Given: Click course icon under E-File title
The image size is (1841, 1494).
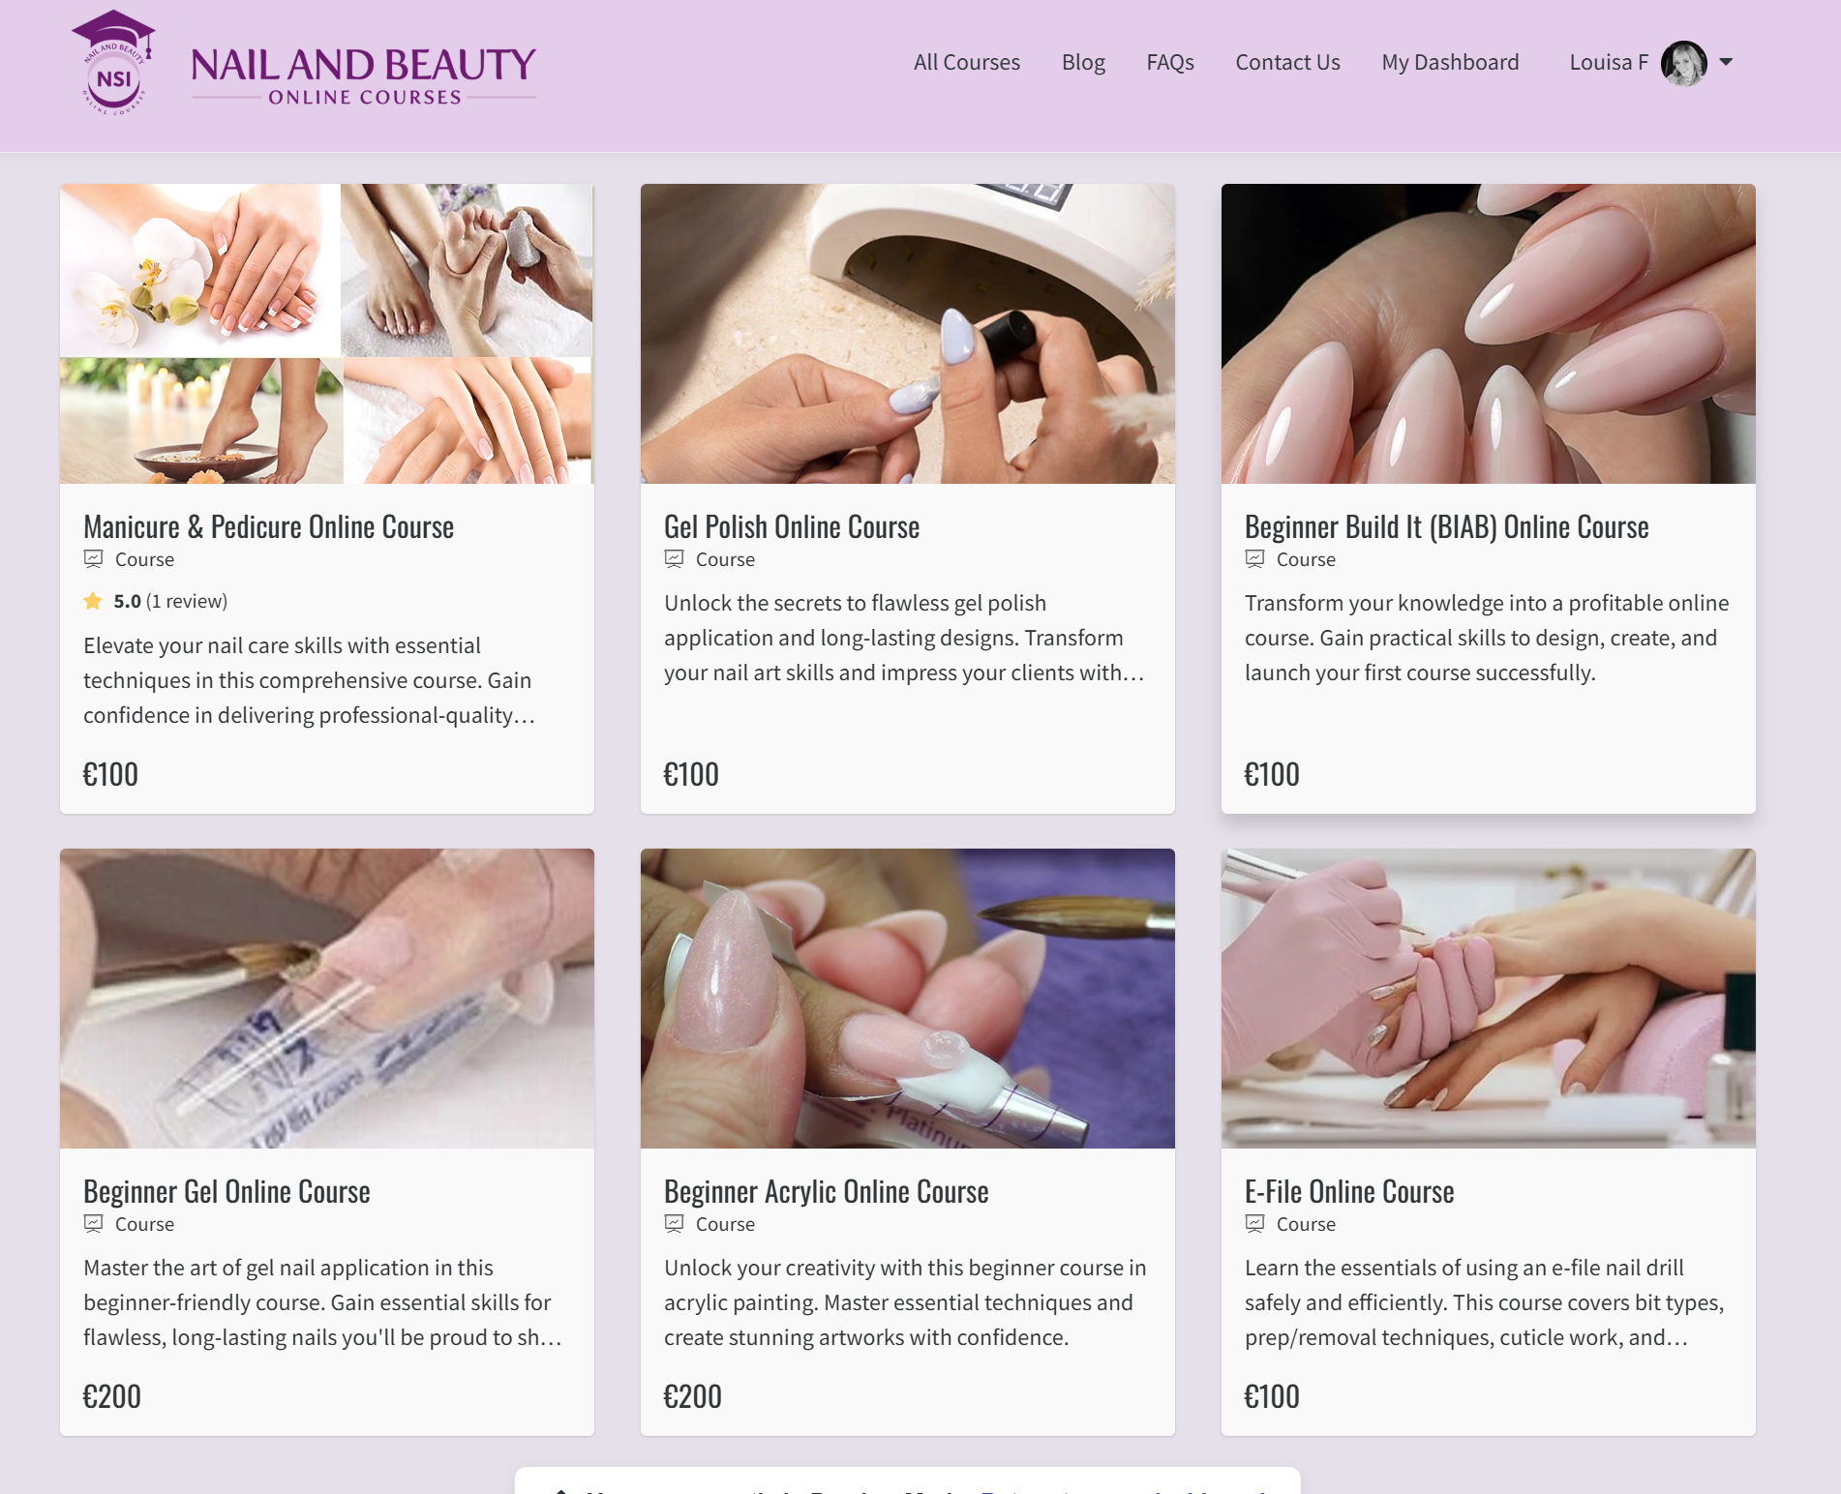Looking at the screenshot, I should (1255, 1223).
